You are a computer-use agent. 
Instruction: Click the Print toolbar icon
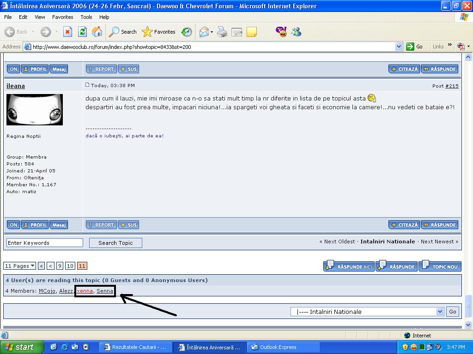222,32
